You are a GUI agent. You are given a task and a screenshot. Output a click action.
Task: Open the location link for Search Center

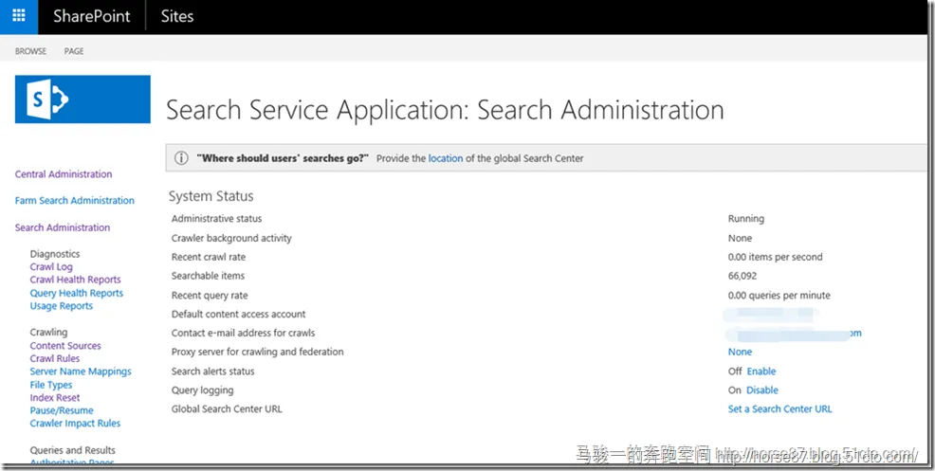[x=446, y=158]
